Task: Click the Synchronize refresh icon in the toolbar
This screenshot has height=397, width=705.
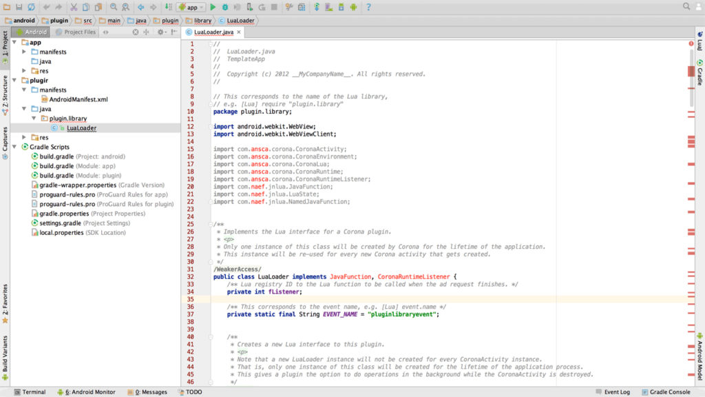Action: coord(32,7)
